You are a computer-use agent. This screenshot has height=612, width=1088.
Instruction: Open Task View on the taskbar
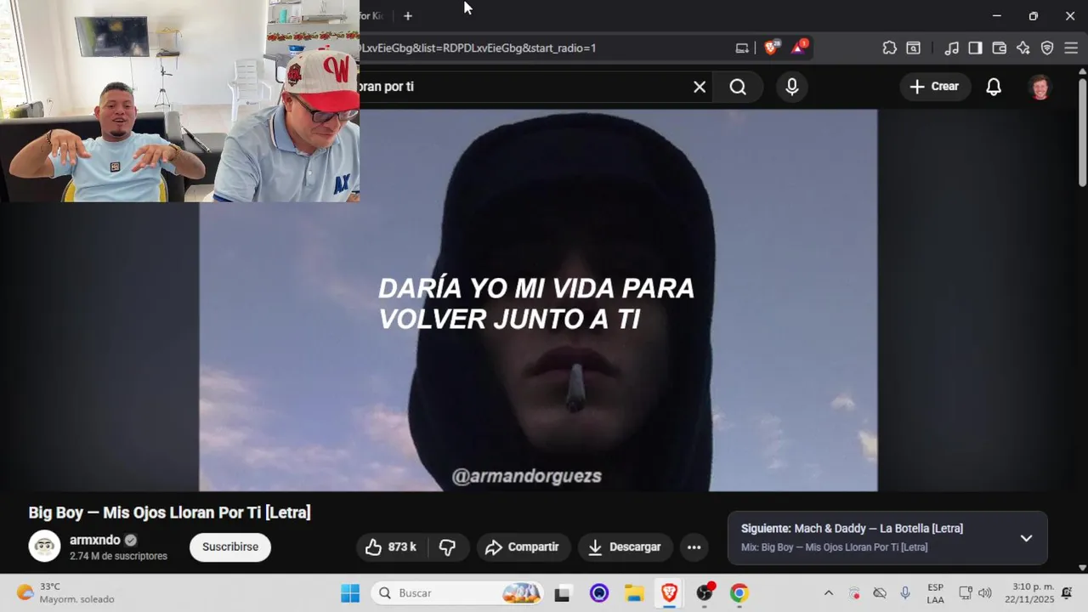[563, 593]
